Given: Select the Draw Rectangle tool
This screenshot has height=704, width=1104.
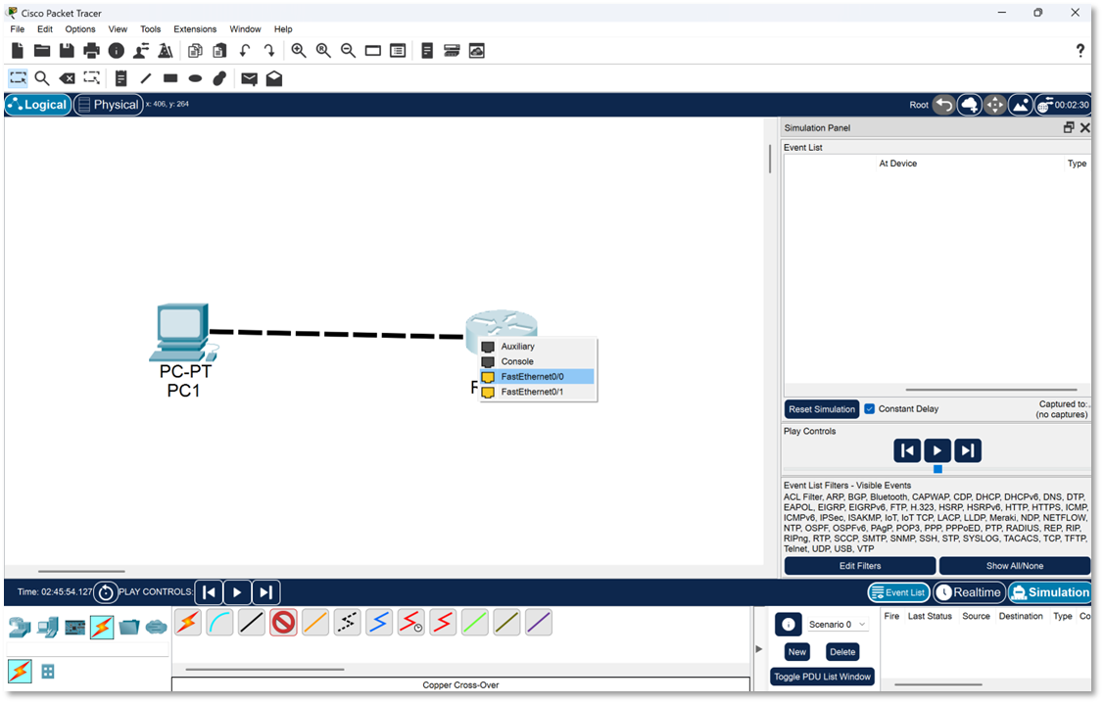Looking at the screenshot, I should click(x=170, y=78).
